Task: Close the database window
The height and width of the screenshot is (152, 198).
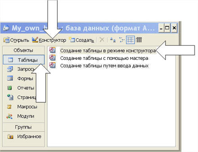Action: point(174,28)
